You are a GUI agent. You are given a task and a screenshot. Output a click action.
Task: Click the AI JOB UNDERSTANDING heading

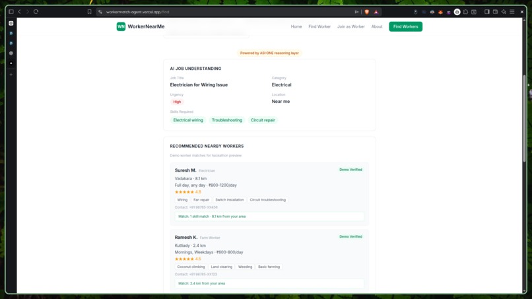(195, 69)
